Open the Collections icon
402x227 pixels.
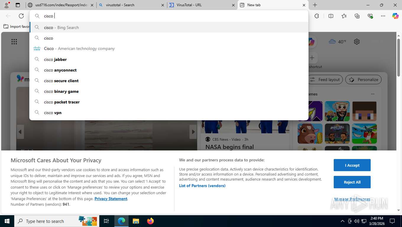(357, 16)
